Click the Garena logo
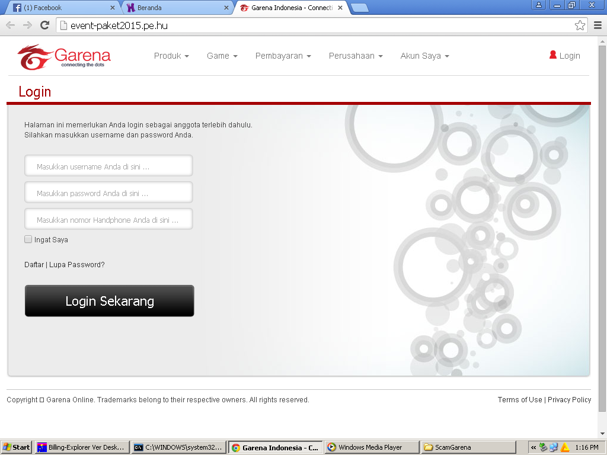The width and height of the screenshot is (607, 455). coord(64,57)
